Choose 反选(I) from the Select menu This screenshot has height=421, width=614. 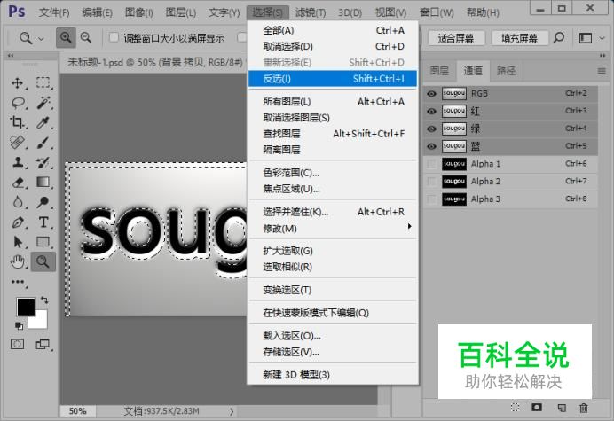point(333,79)
